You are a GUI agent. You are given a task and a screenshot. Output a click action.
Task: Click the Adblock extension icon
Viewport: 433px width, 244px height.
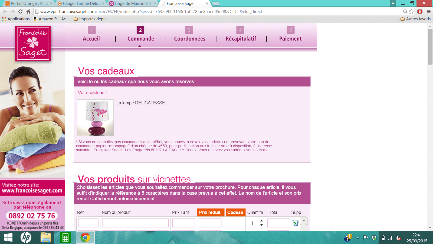[x=420, y=11]
